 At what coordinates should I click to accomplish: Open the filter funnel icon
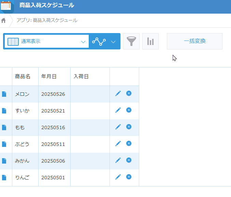coord(131,41)
